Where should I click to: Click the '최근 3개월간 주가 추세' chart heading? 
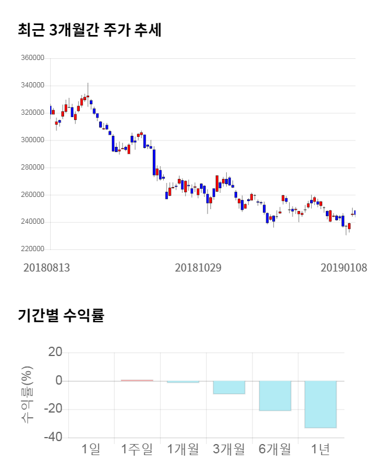(x=90, y=30)
